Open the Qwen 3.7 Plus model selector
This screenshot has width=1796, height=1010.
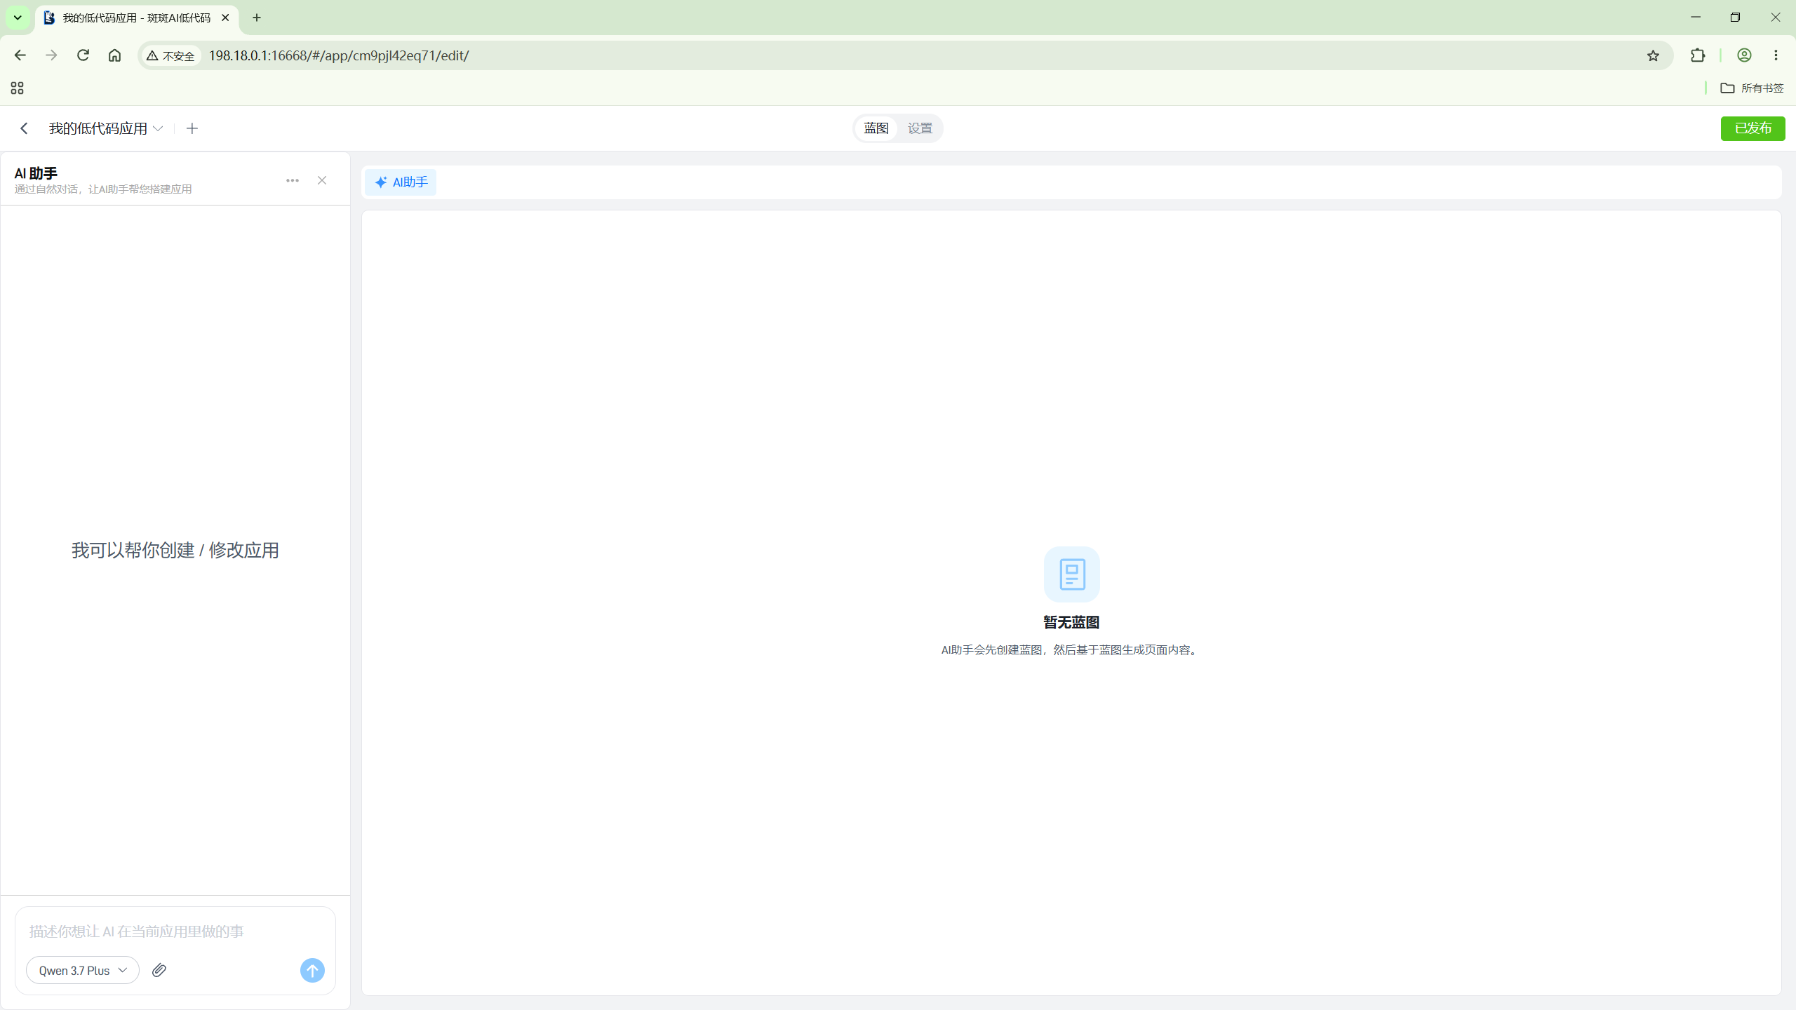point(83,970)
